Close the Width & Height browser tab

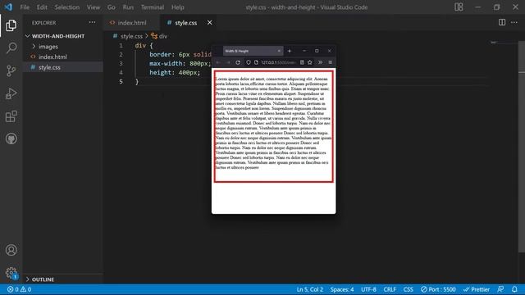279,51
